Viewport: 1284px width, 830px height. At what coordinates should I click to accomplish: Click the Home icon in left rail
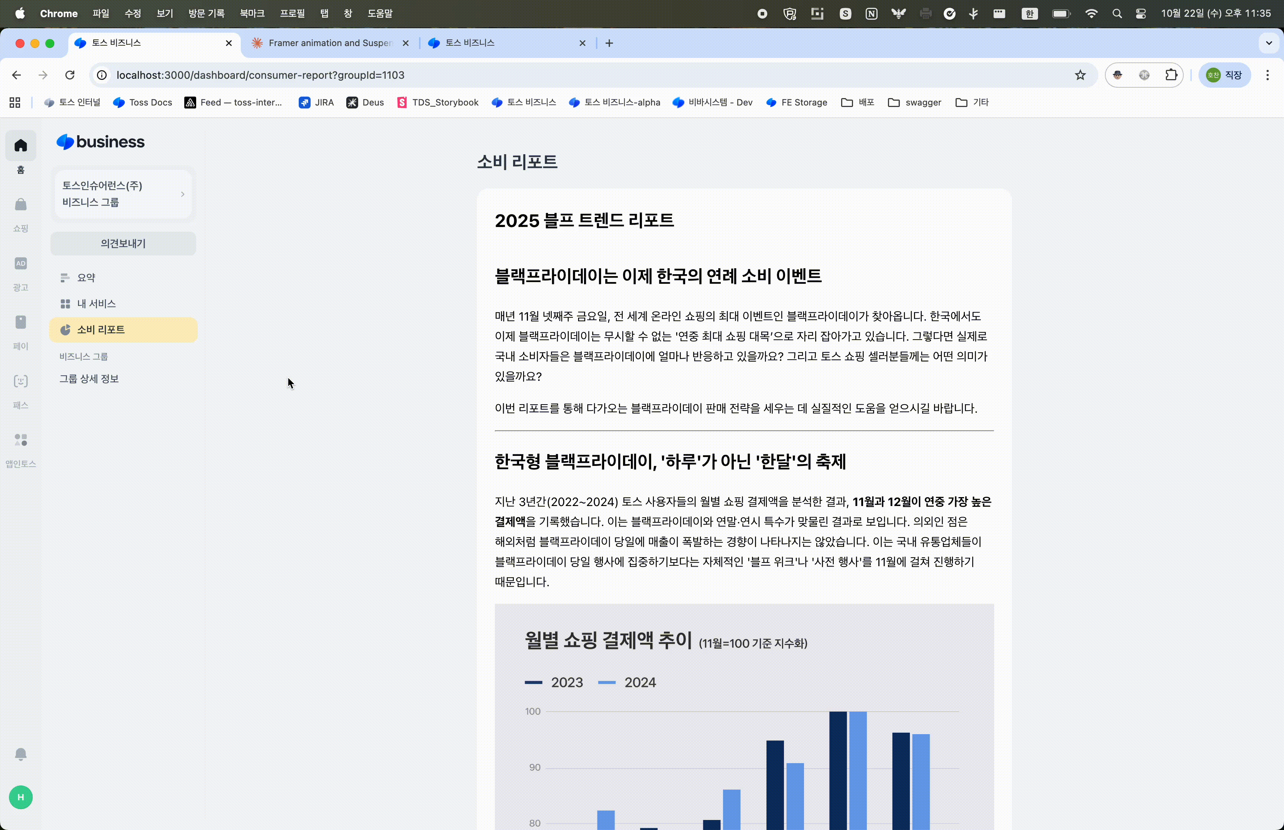[x=20, y=146]
